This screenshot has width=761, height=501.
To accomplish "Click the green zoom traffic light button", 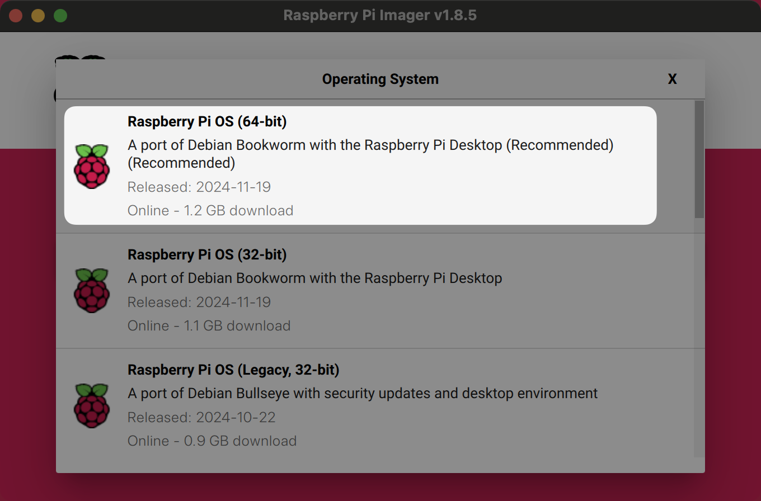I will coord(60,15).
